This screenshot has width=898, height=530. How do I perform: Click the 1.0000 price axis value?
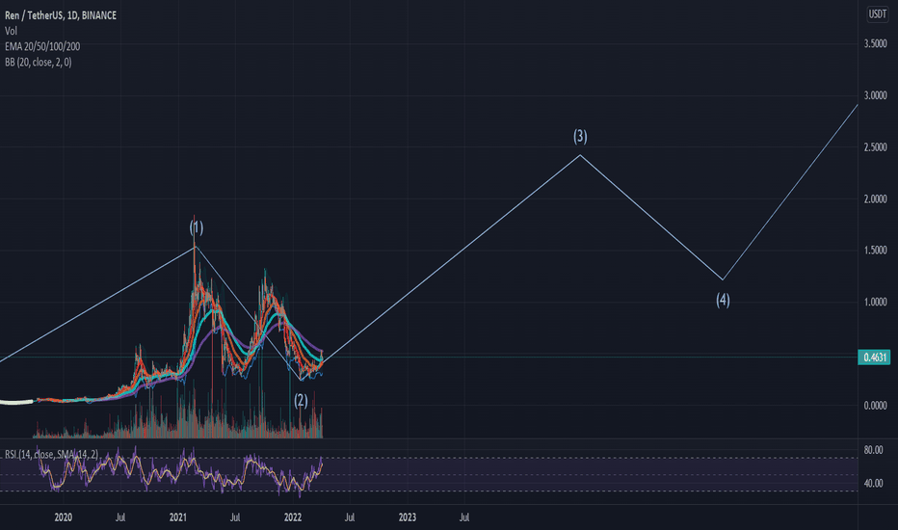pyautogui.click(x=875, y=302)
